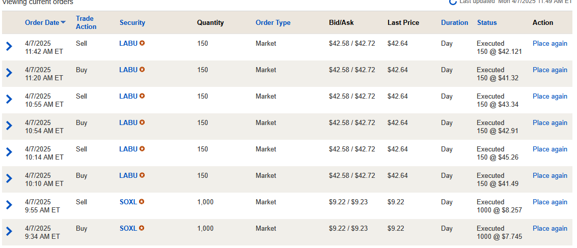Screen dimensions: 577x248
Task: Click the refresh icon beside Last updated
Action: coord(453,2)
